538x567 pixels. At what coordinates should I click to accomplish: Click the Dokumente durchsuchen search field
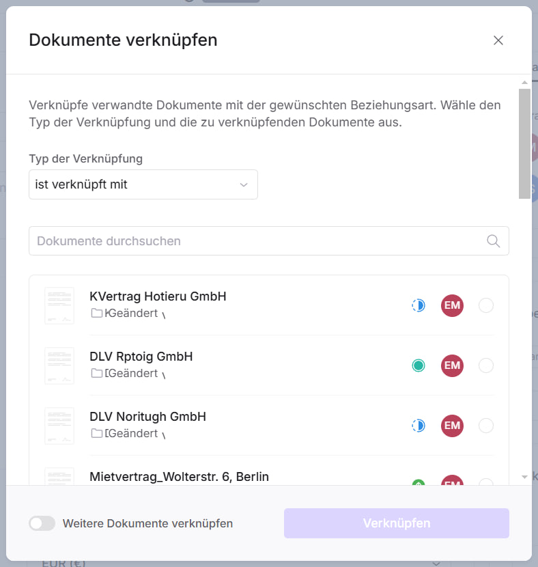259,241
